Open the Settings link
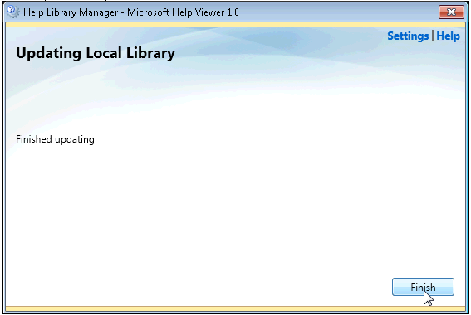471x315 pixels. pos(408,36)
